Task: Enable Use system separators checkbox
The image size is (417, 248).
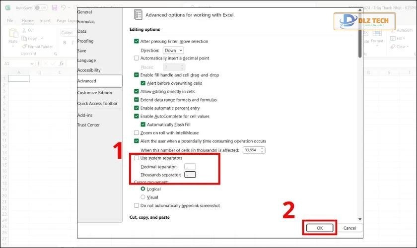Action: click(x=137, y=158)
